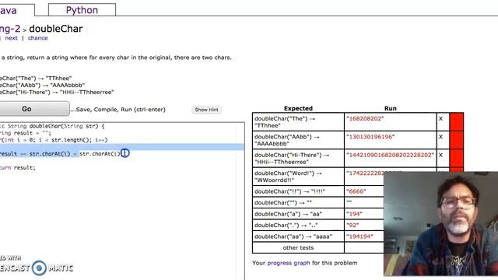498x280 pixels.
Task: Click the 'Expected' column header
Action: 298,108
